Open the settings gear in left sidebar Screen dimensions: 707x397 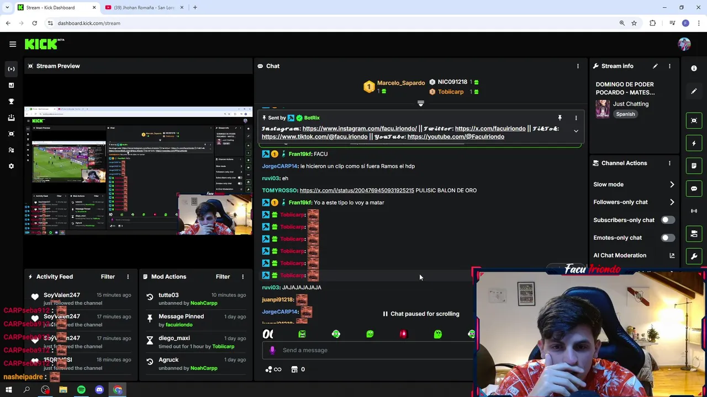coord(11,166)
